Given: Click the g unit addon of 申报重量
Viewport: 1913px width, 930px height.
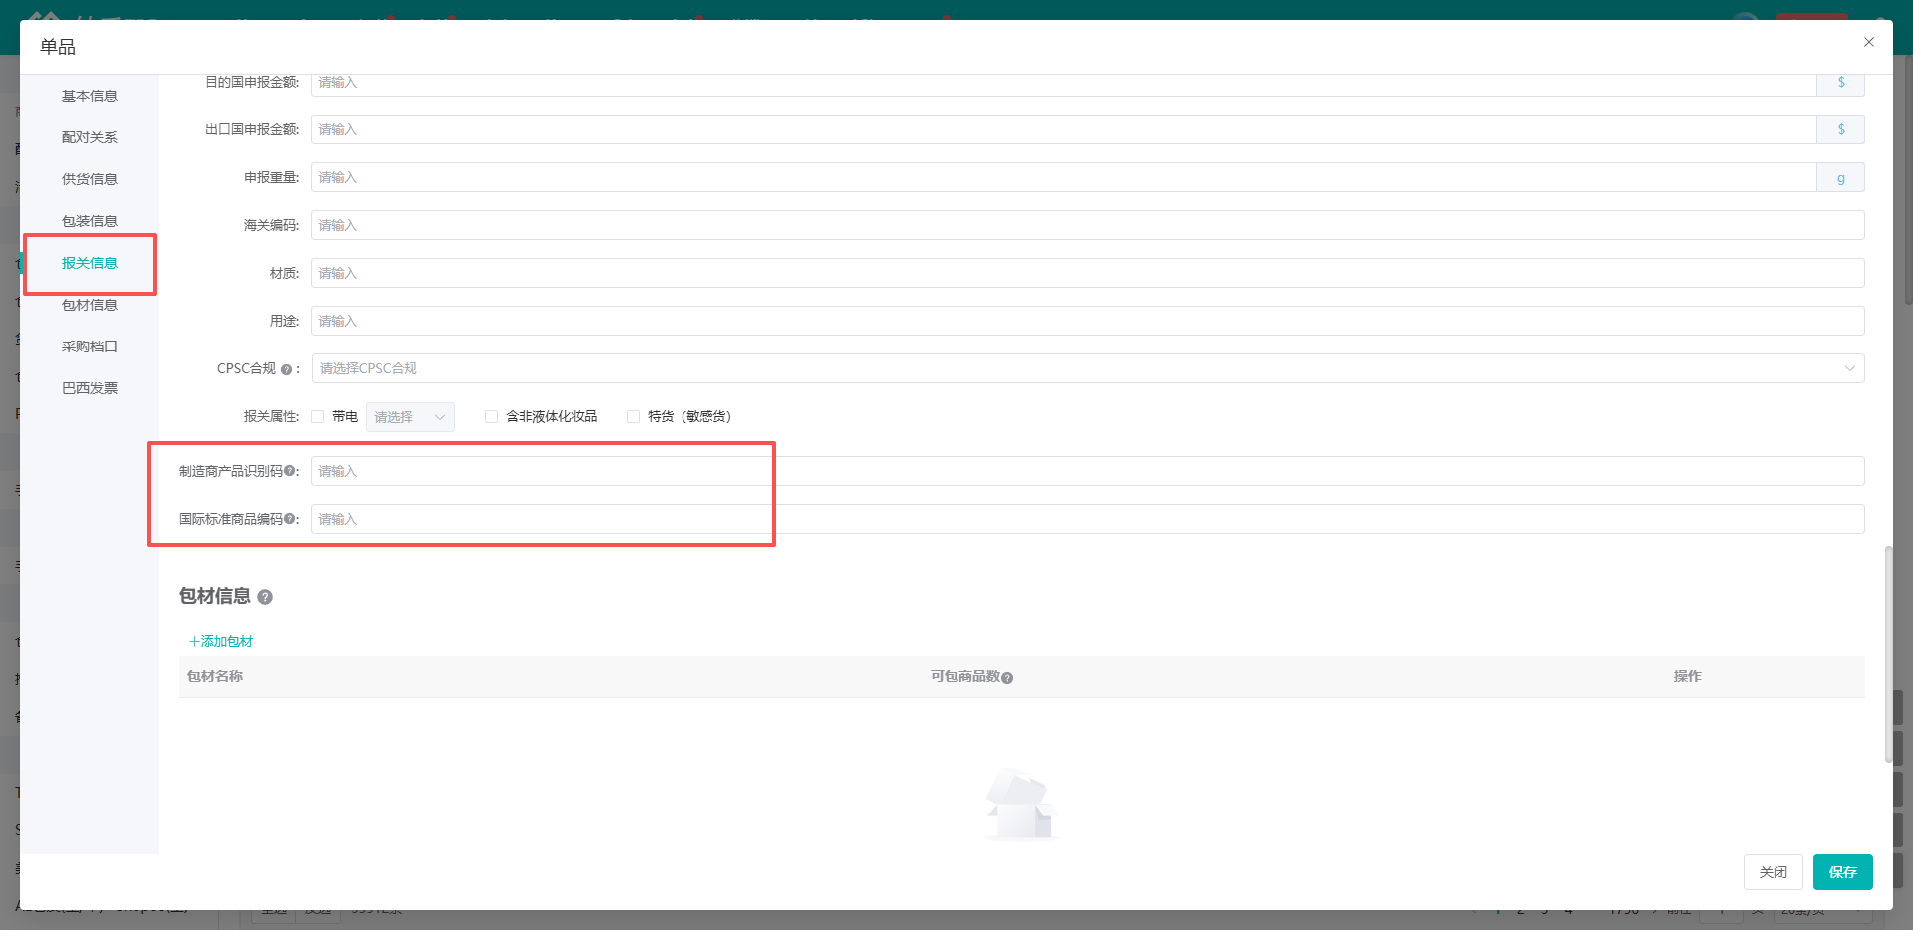Looking at the screenshot, I should [1841, 177].
